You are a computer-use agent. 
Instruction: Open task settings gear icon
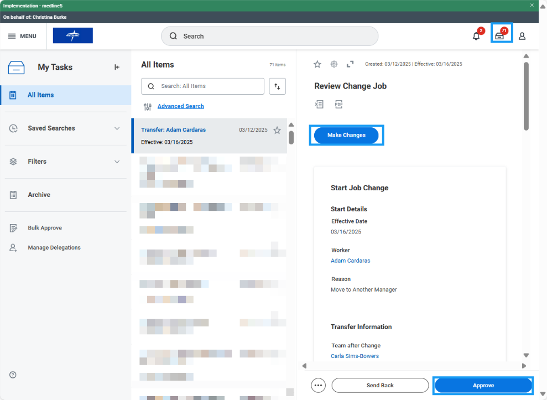pyautogui.click(x=334, y=64)
